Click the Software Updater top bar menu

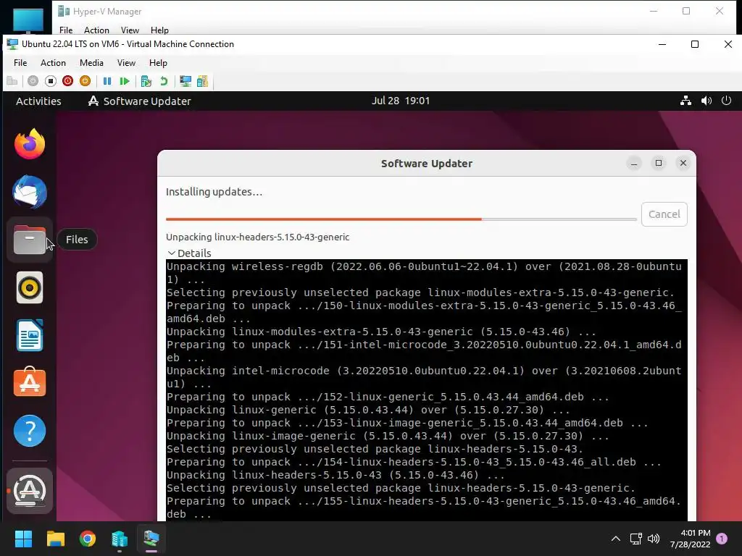pyautogui.click(x=140, y=101)
